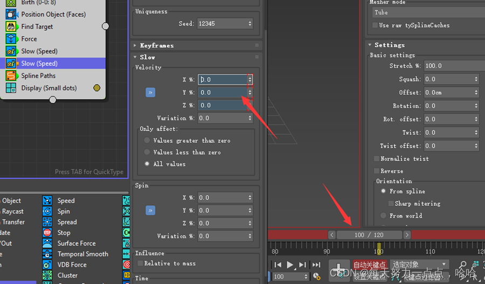Click the 100 / 120 time slider
The width and height of the screenshot is (485, 284).
(x=369, y=235)
